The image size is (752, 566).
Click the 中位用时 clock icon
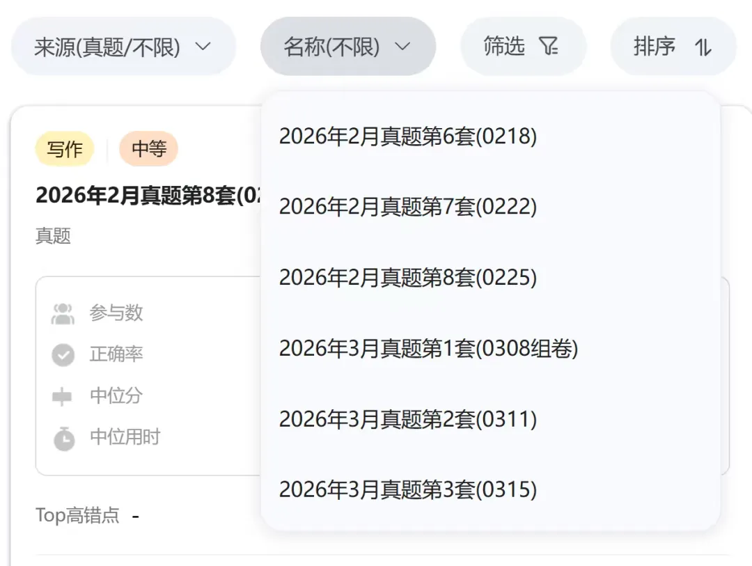point(63,438)
